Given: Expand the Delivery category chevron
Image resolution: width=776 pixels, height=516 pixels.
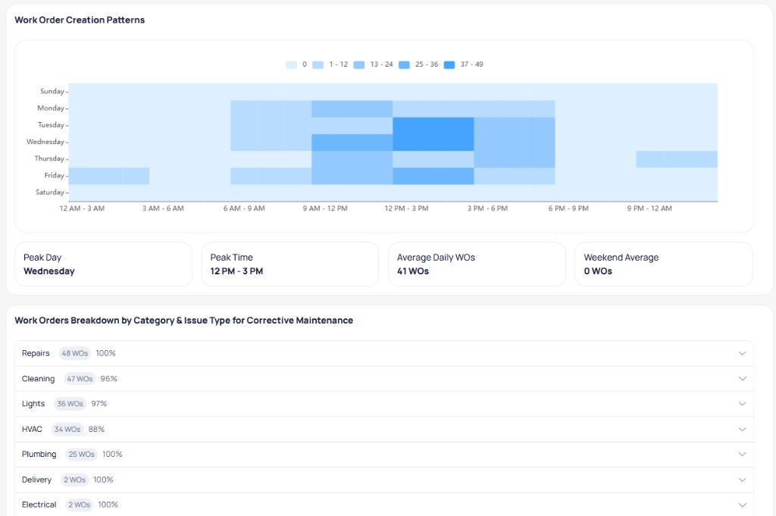Looking at the screenshot, I should tap(742, 480).
